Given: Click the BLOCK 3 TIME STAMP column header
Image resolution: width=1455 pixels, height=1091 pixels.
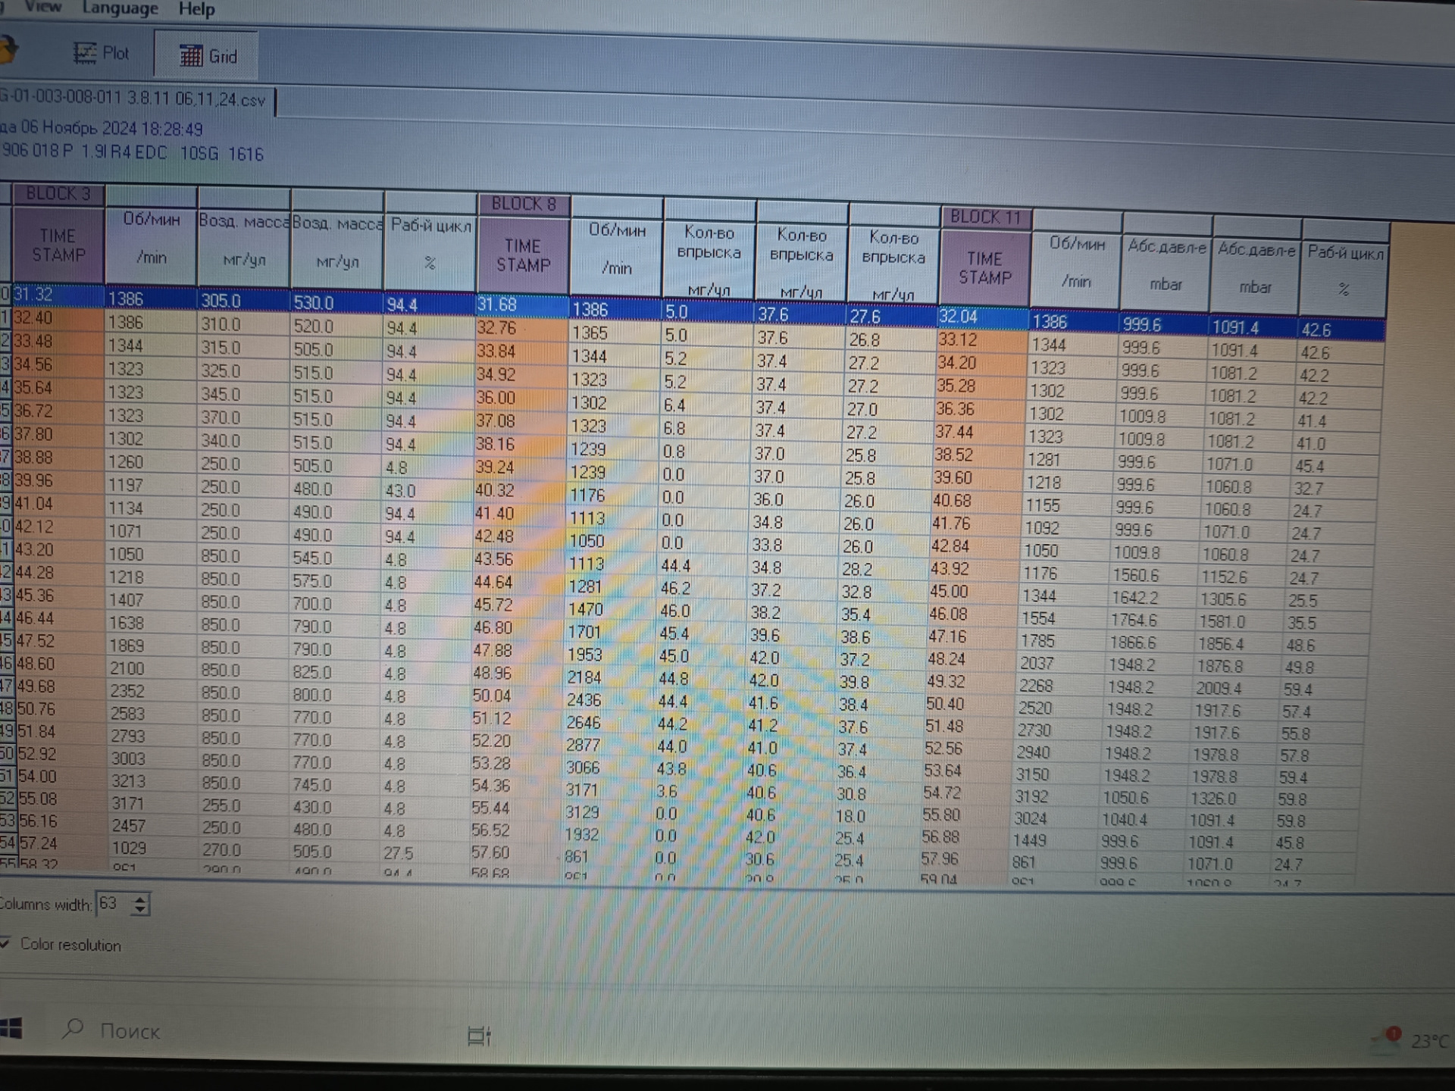Looking at the screenshot, I should coord(58,245).
